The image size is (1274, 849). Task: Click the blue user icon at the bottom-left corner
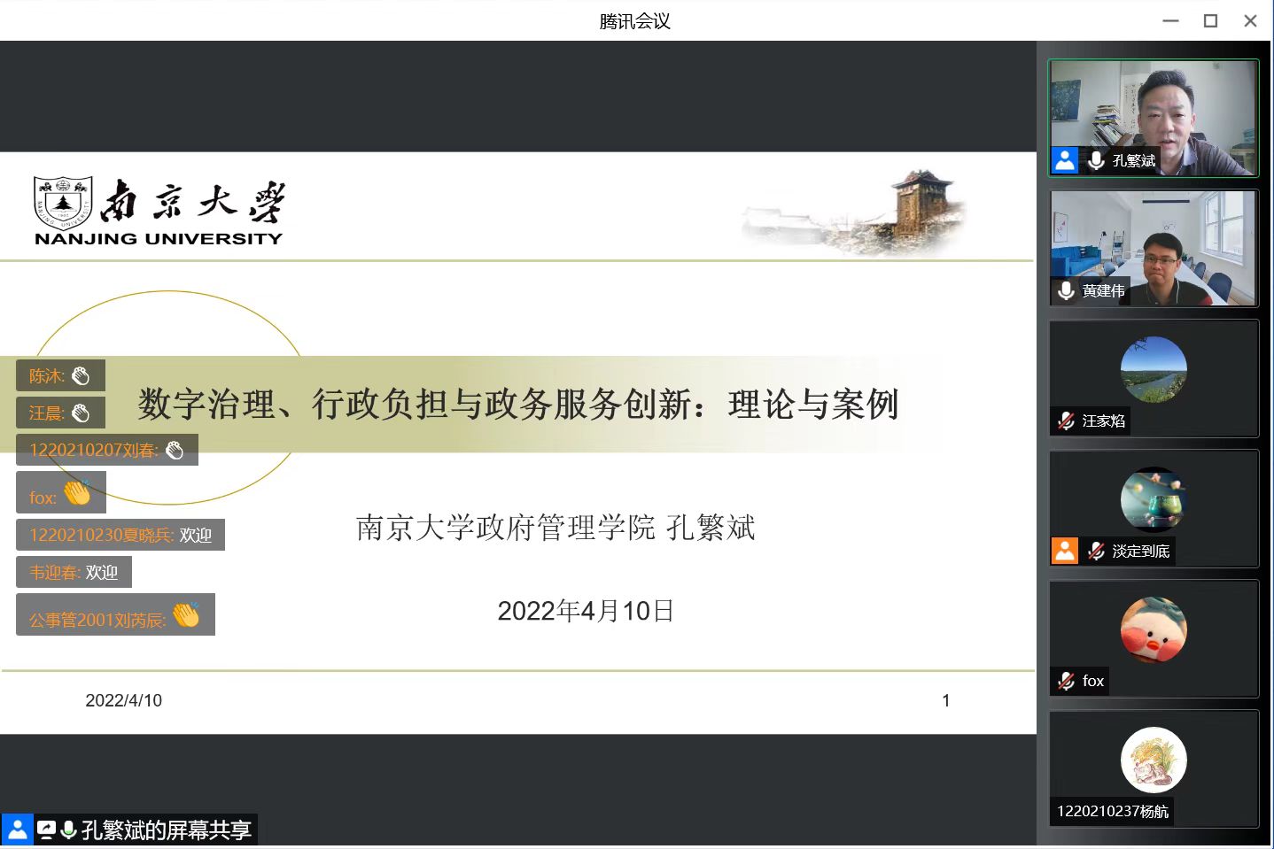17,830
